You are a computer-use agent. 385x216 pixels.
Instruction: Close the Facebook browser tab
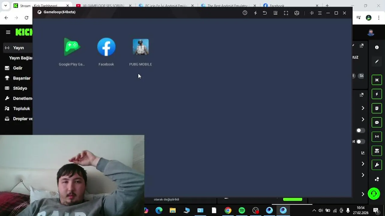tap(317, 6)
